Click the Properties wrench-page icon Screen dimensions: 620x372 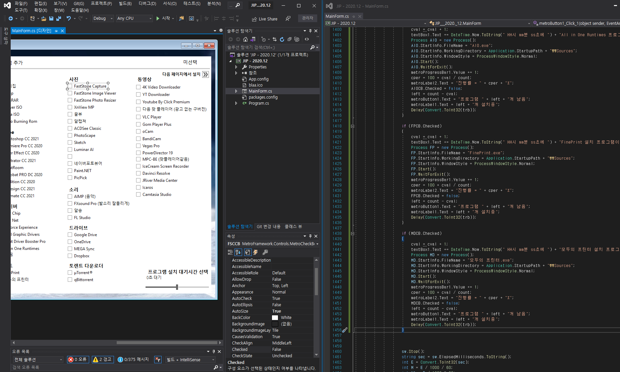[x=247, y=252]
